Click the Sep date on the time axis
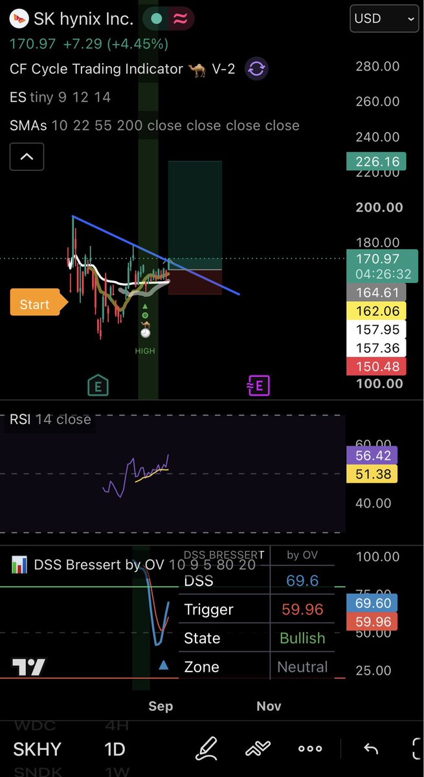The width and height of the screenshot is (424, 777). point(161,706)
